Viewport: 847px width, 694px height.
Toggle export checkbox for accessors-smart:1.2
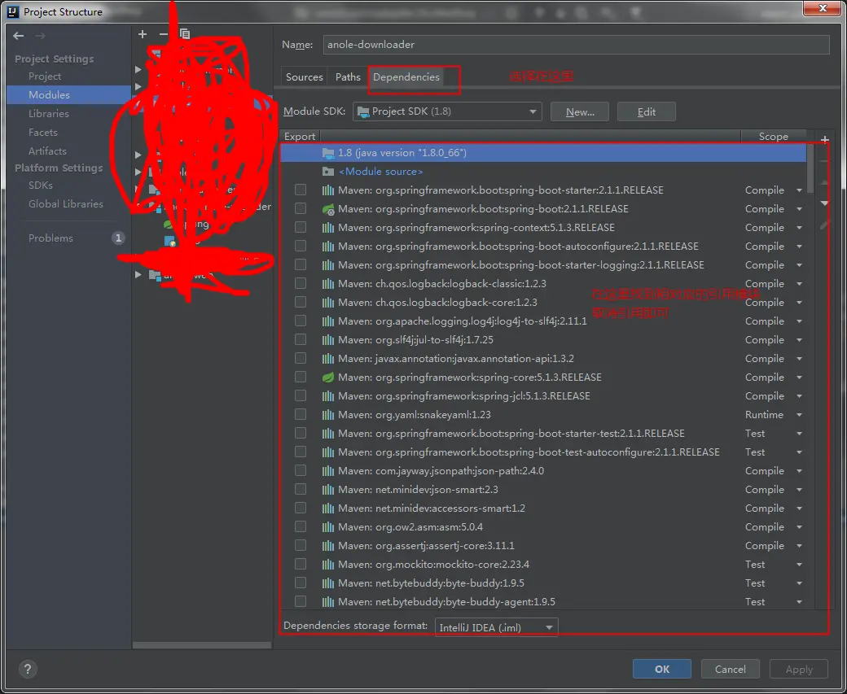[x=301, y=508]
